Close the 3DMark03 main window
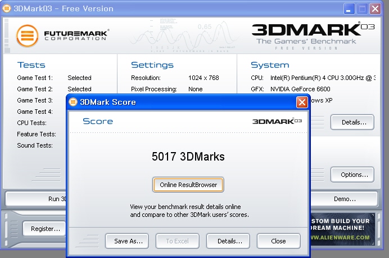This screenshot has height=258, width=389. [x=375, y=9]
